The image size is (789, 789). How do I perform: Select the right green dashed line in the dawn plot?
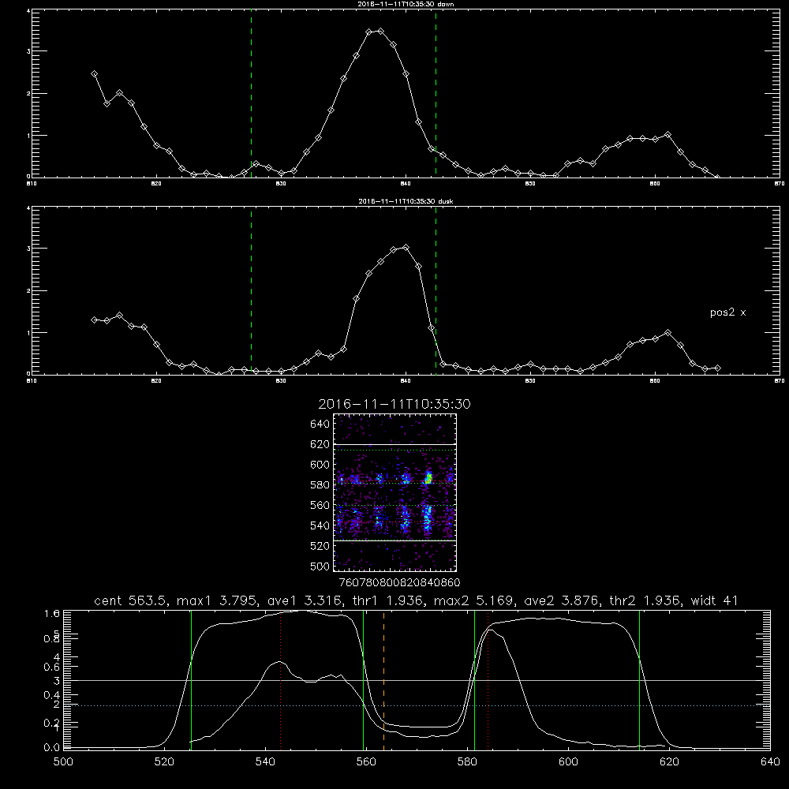[436, 93]
